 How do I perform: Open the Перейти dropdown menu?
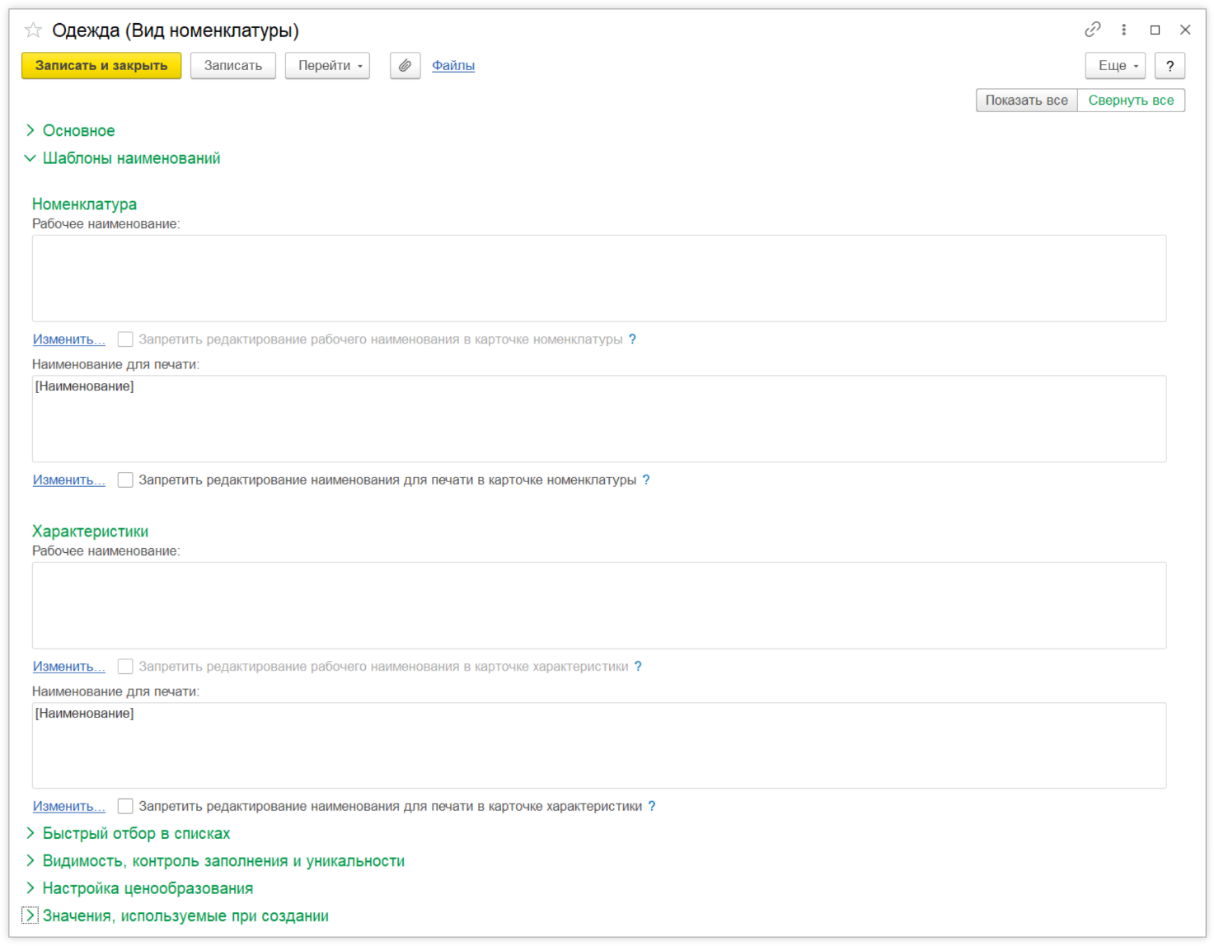point(327,66)
